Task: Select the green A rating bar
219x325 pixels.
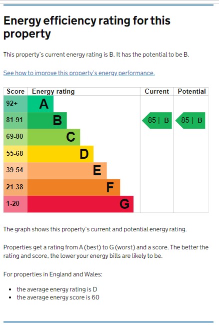Action: coord(40,104)
